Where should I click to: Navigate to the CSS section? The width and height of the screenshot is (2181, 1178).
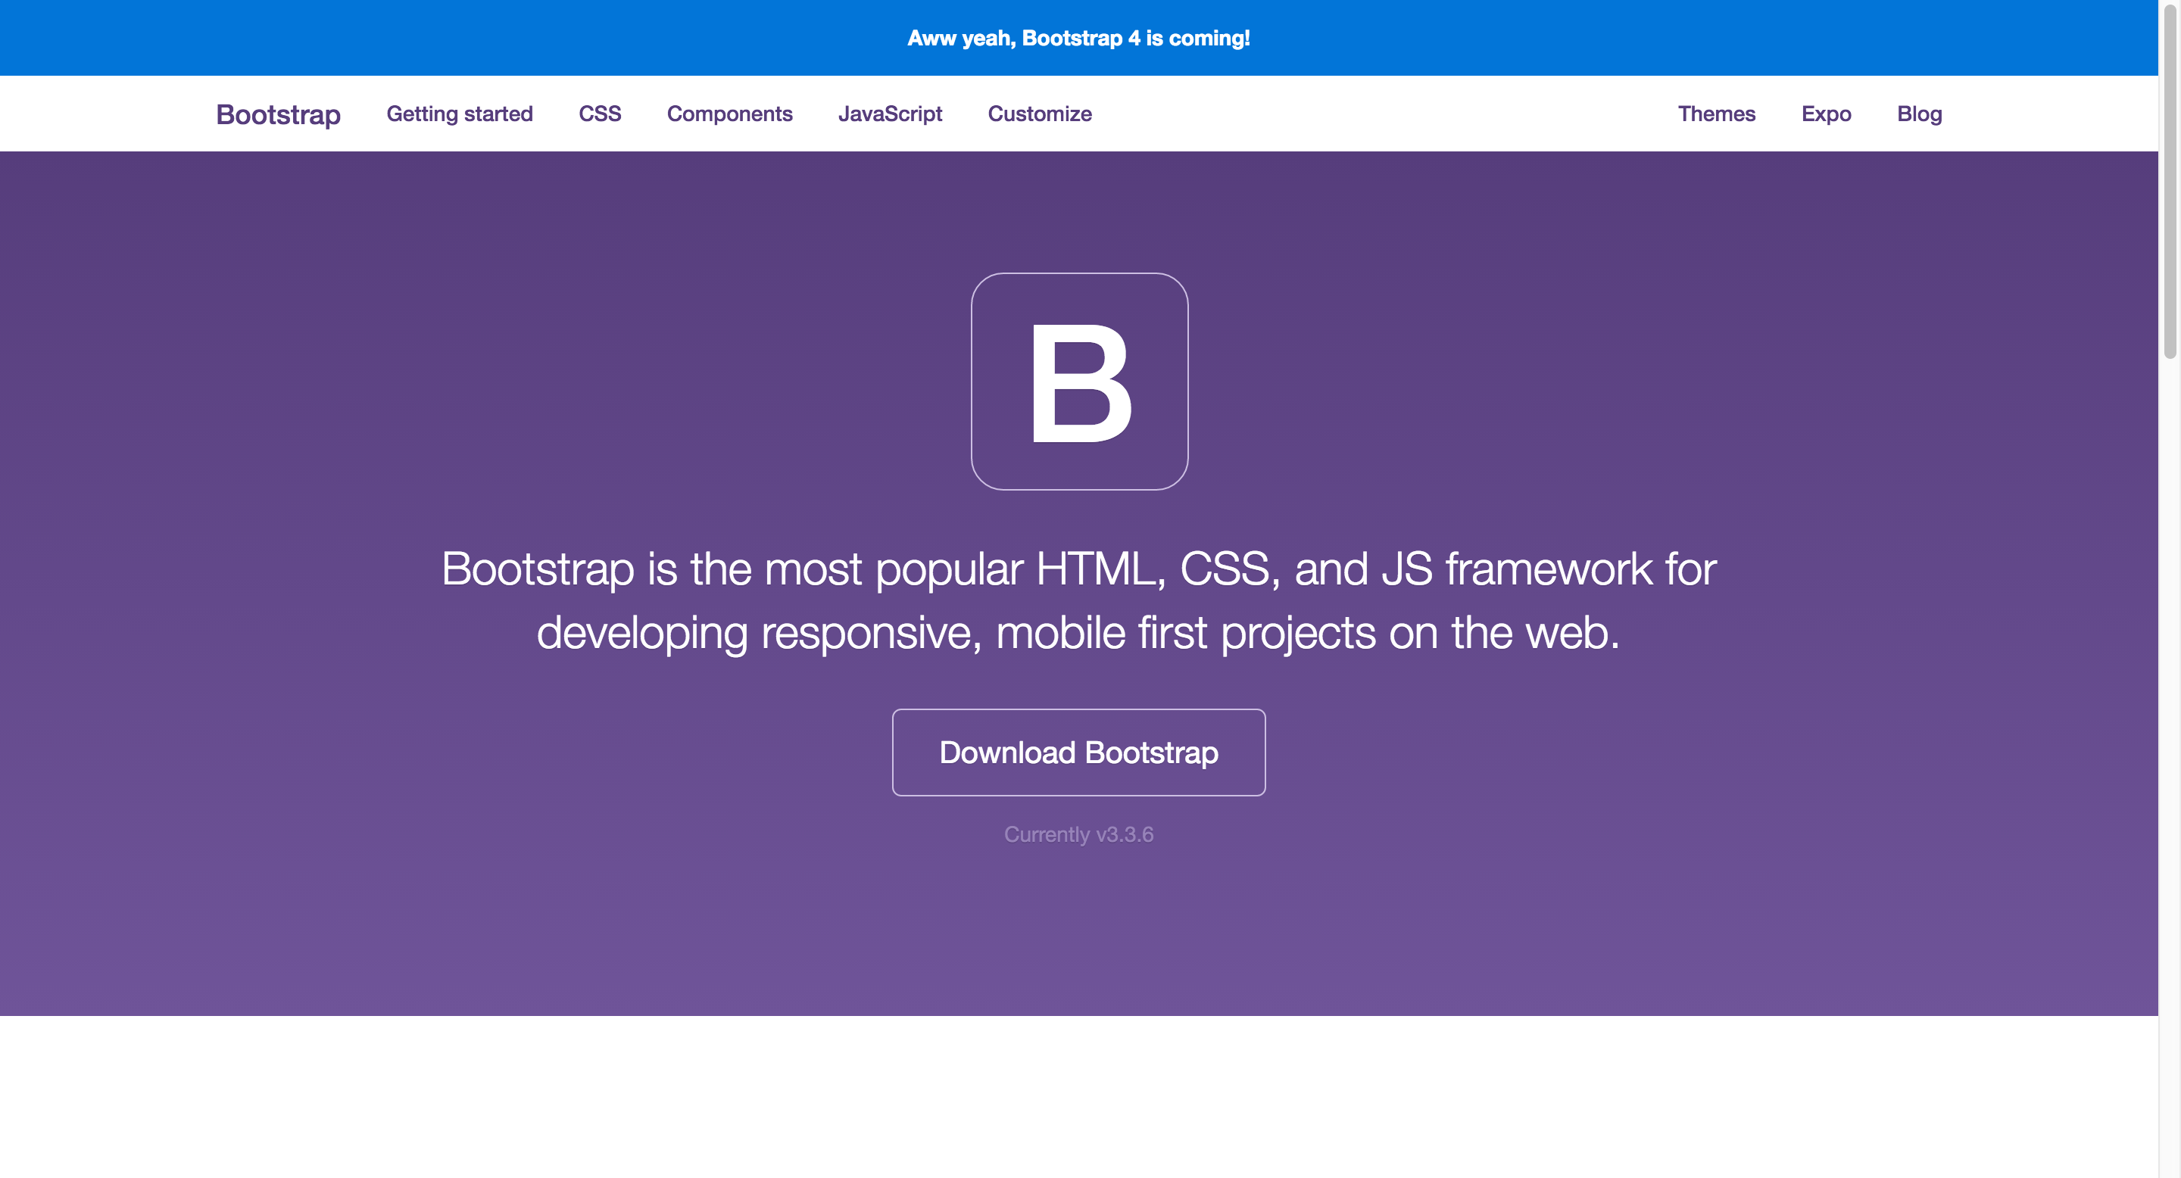point(601,114)
